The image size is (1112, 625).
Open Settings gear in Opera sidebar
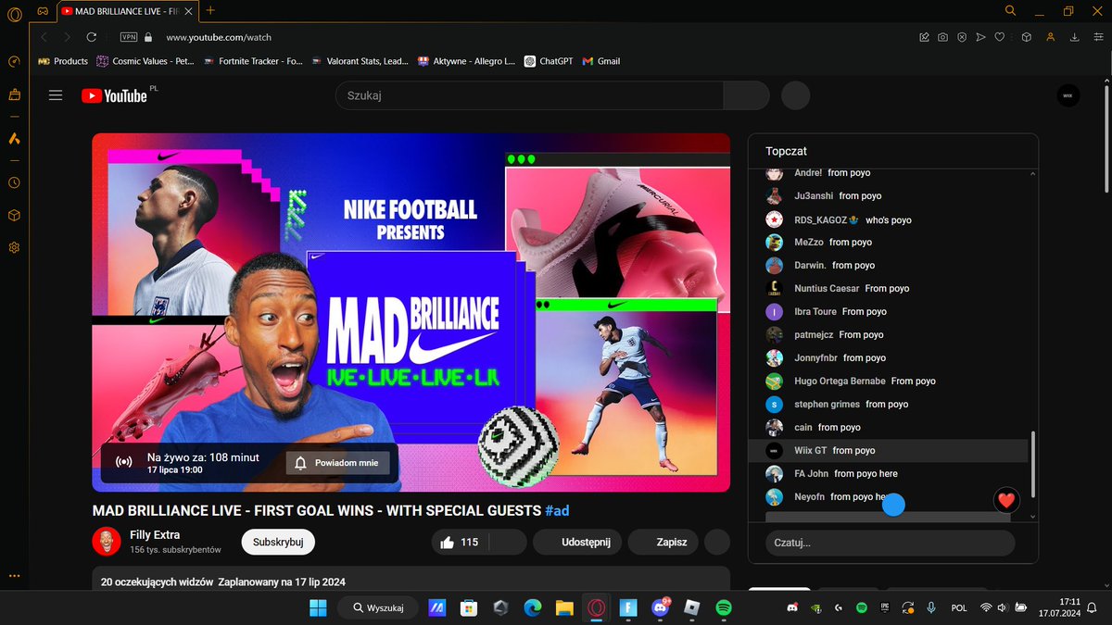click(x=14, y=247)
